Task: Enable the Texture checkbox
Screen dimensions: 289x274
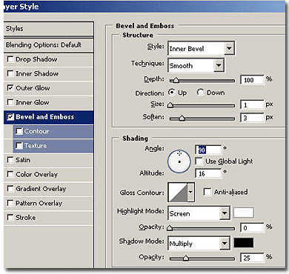Action: tap(19, 146)
